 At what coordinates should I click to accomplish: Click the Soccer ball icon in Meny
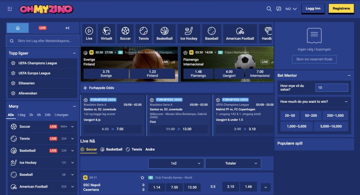(x=14, y=126)
